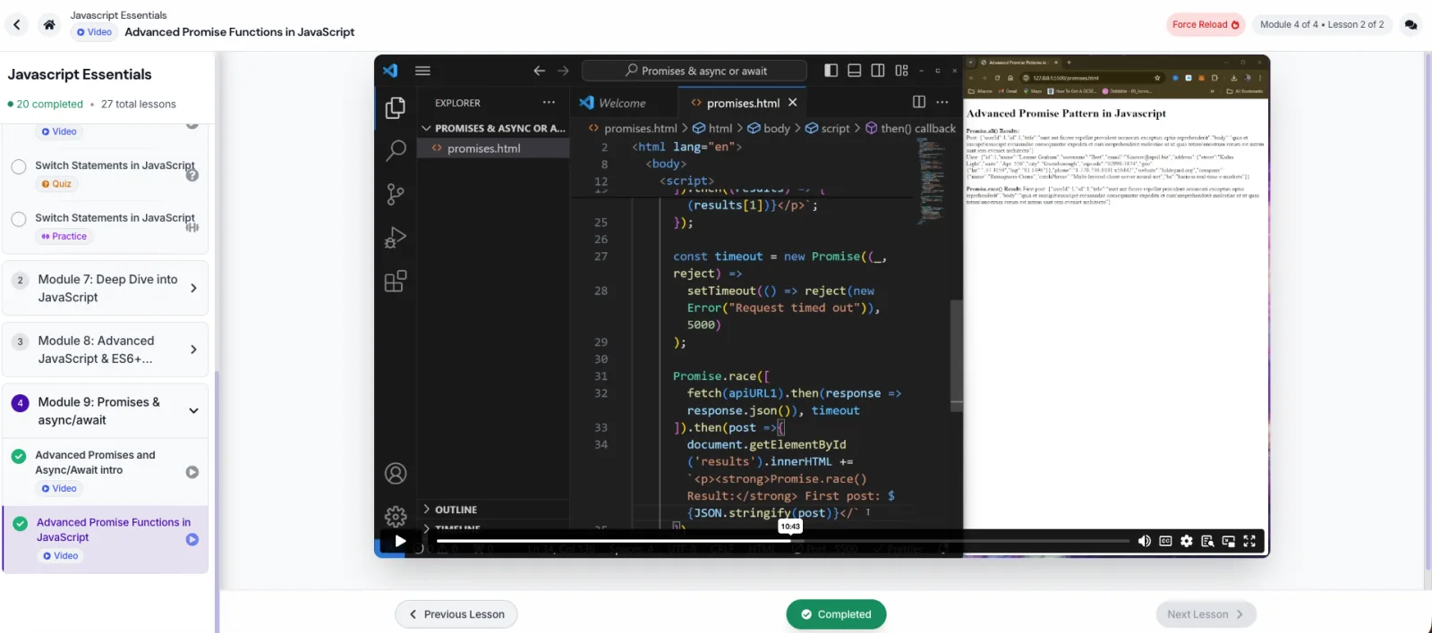Click the code minimap in VS Code editor
1432x633 pixels.
click(932, 183)
